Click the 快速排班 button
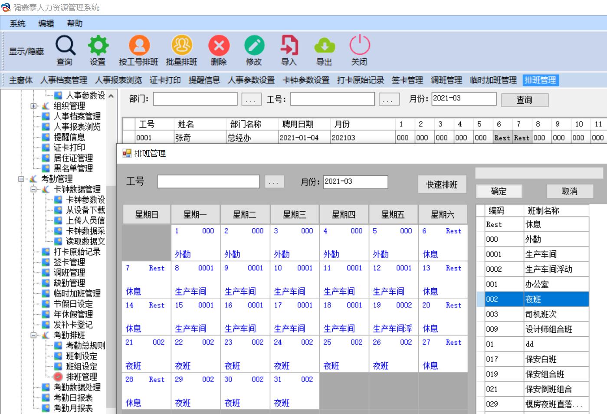607x414 pixels. (442, 184)
